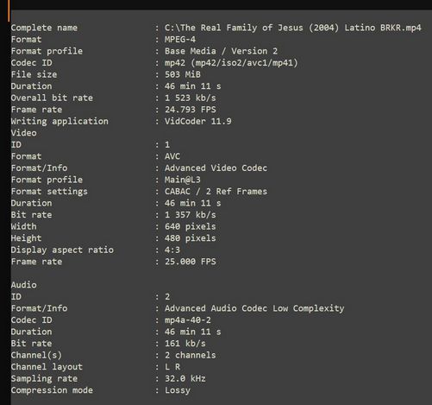The width and height of the screenshot is (432, 405).
Task: Select Advanced Audio Codec Low Complexity text
Action: click(x=254, y=308)
